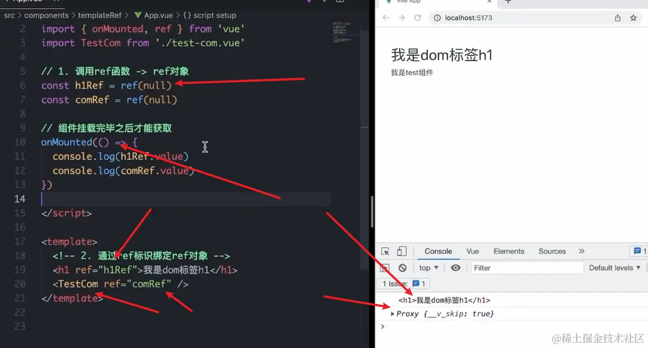Image resolution: width=648 pixels, height=348 pixels.
Task: Click line number 10 in the gutter
Action: click(20, 142)
